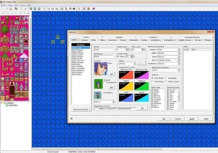This screenshot has width=218, height=153.
Task: Switch to the Enemies tab
Action: tap(112, 40)
